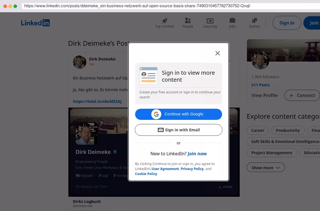Click the verified badge next to Dirk Deimeke
Screen dimensions: 320x211
[x=115, y=152]
